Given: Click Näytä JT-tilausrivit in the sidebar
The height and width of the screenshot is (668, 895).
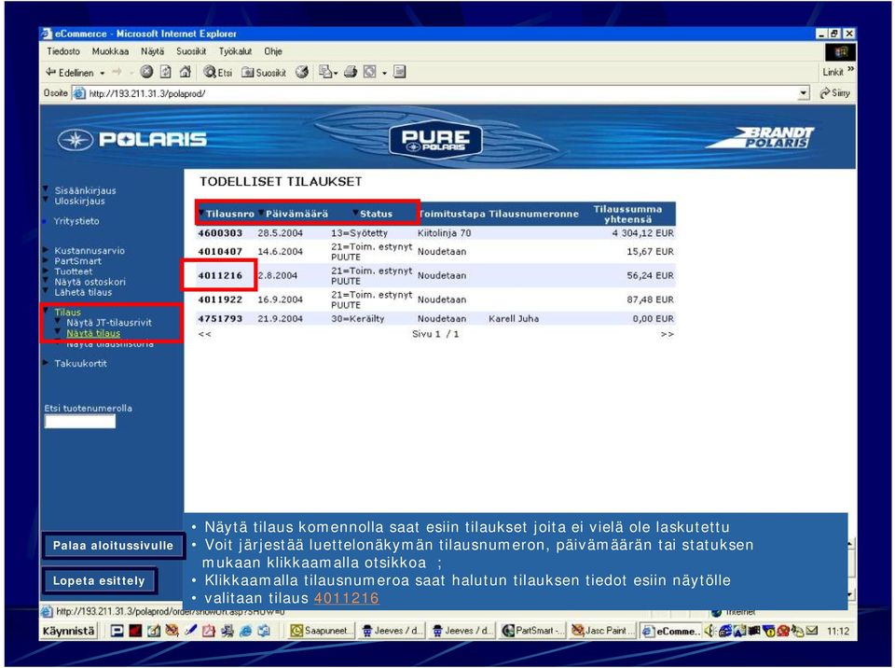Looking at the screenshot, I should [x=109, y=323].
